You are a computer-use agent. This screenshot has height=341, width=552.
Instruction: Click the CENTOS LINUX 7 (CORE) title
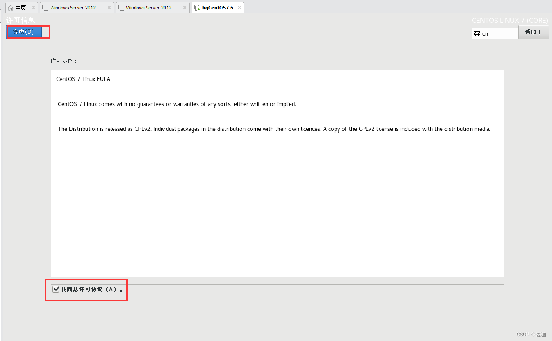tap(510, 21)
